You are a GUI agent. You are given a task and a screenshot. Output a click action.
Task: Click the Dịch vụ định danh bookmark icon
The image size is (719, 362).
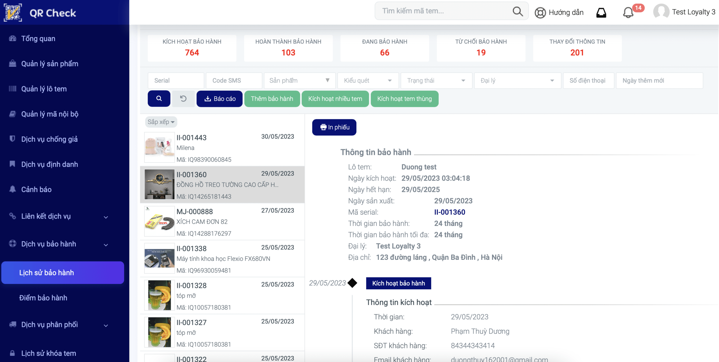12,164
